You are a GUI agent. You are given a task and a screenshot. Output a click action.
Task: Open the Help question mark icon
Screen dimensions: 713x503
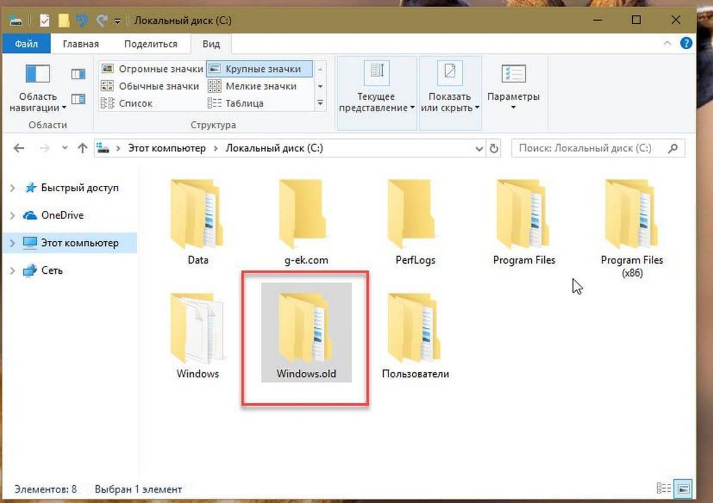coord(686,43)
